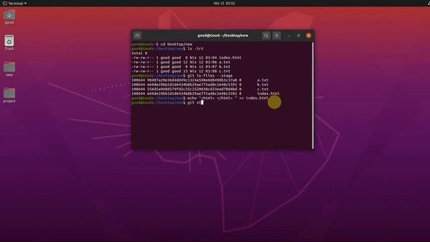Click the 'ls -lrt' command text
This screenshot has width=430, height=242.
[x=196, y=48]
